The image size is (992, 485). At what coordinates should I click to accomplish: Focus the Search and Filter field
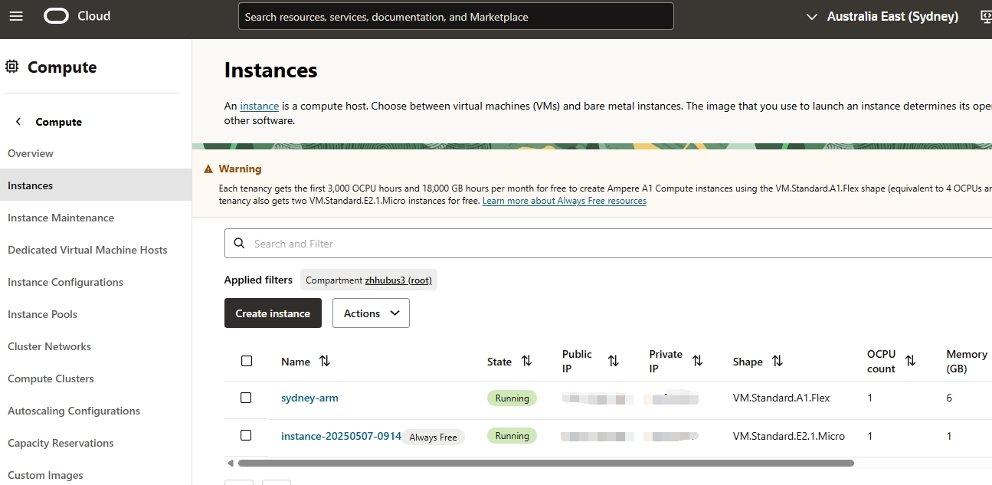click(x=607, y=244)
